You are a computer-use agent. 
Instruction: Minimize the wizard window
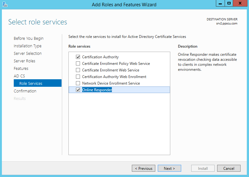click(x=220, y=3)
